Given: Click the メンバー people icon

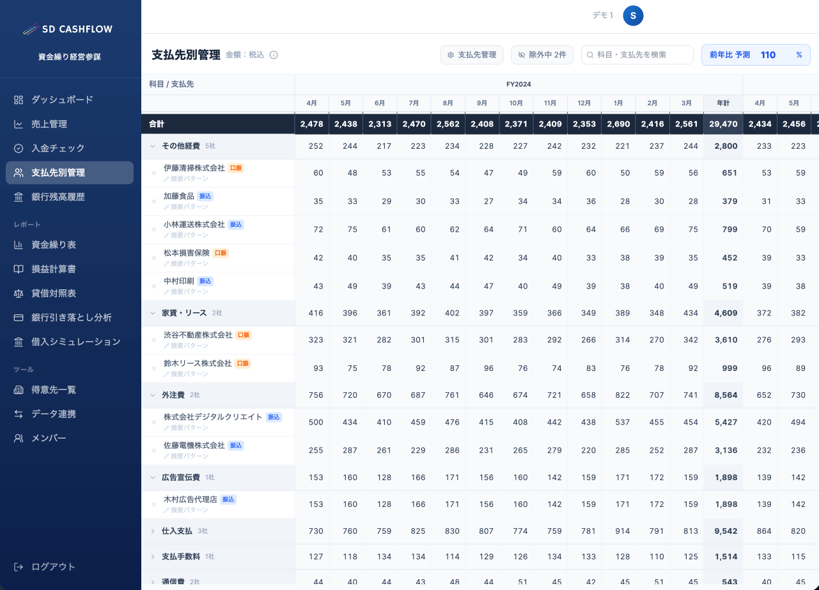Looking at the screenshot, I should [19, 438].
